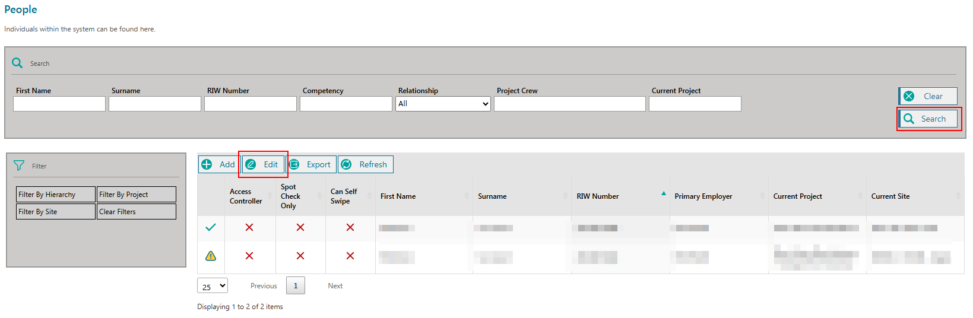
Task: Open the Relationship dropdown
Action: pyautogui.click(x=443, y=104)
